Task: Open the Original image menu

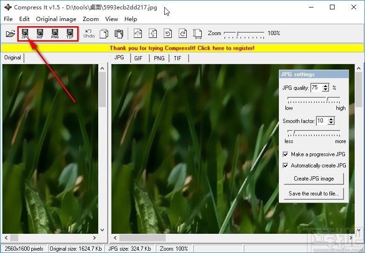Action: [56, 19]
